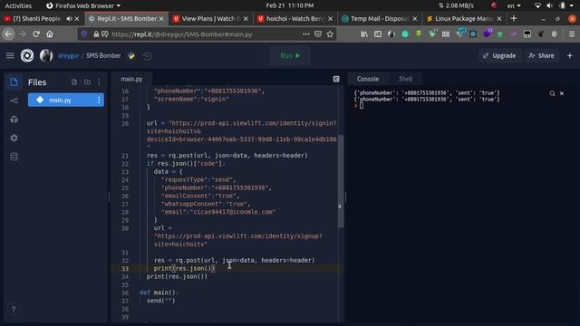
Task: Open the en input language menu
Action: click(514, 5)
